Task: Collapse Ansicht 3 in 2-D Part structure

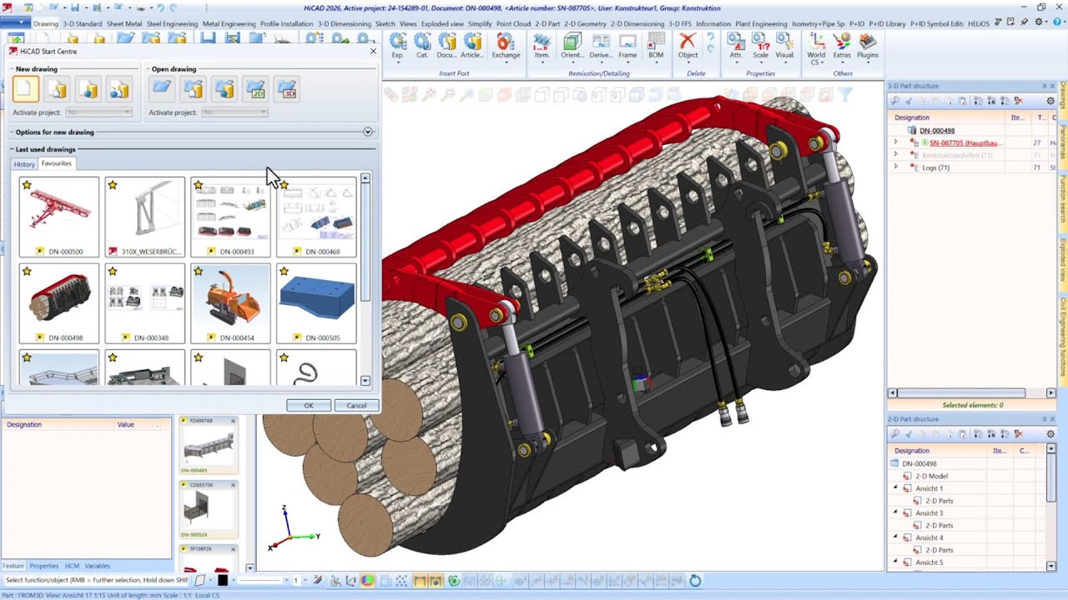Action: [896, 513]
